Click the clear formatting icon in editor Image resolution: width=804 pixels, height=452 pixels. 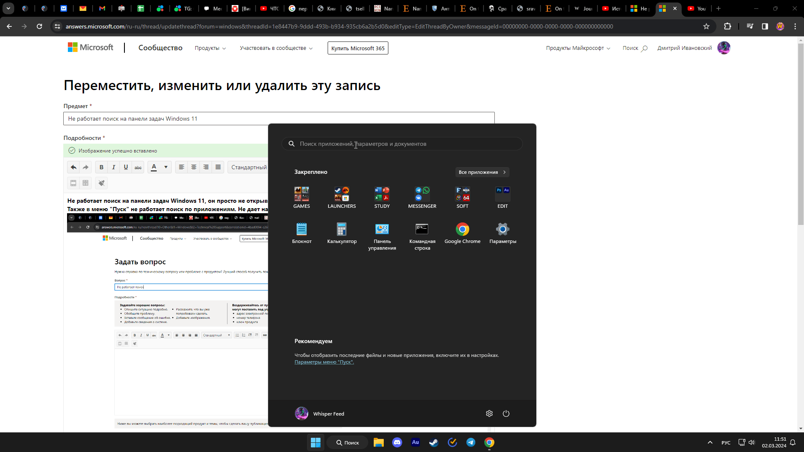[101, 183]
